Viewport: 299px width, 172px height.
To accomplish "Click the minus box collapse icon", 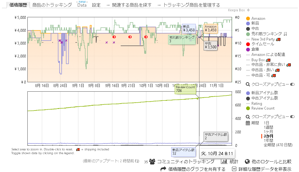I will 234,169.
